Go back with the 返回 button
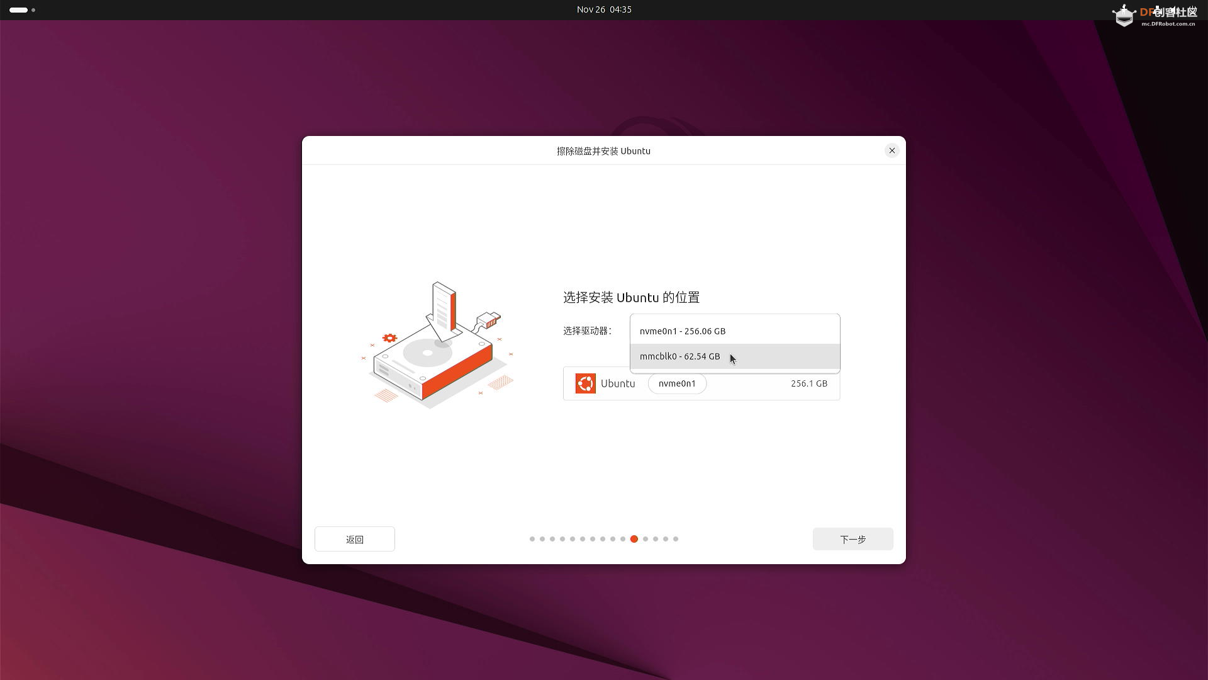Viewport: 1208px width, 680px height. [x=354, y=540]
